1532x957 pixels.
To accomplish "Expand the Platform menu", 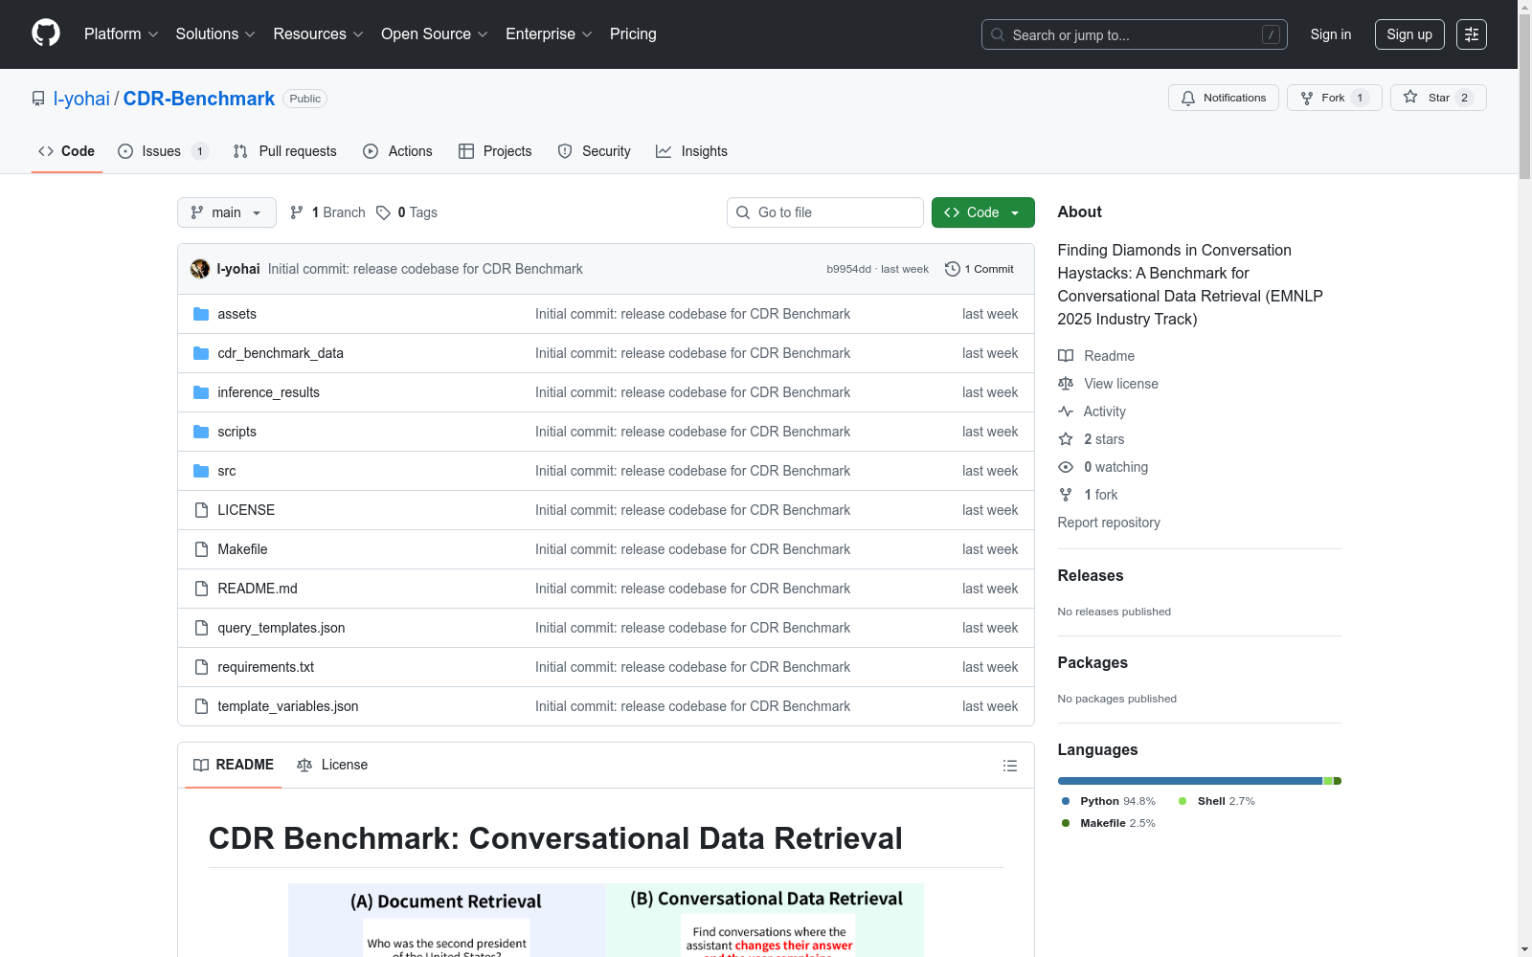I will (x=121, y=34).
